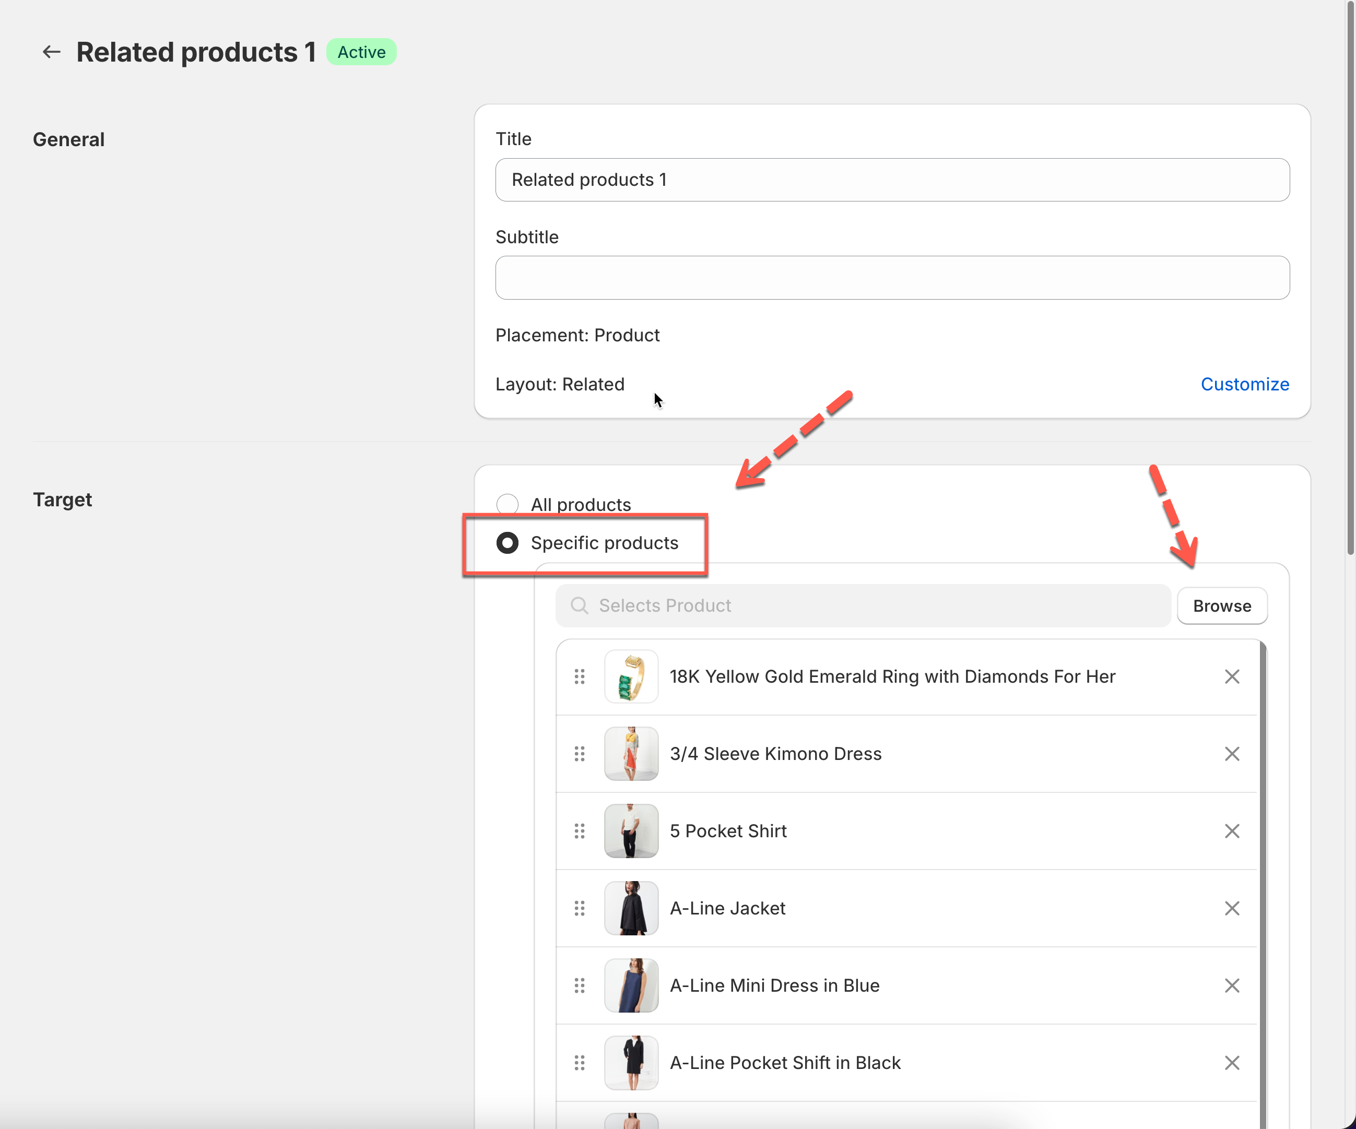This screenshot has height=1129, width=1356.
Task: Focus the Title text field
Action: point(892,180)
